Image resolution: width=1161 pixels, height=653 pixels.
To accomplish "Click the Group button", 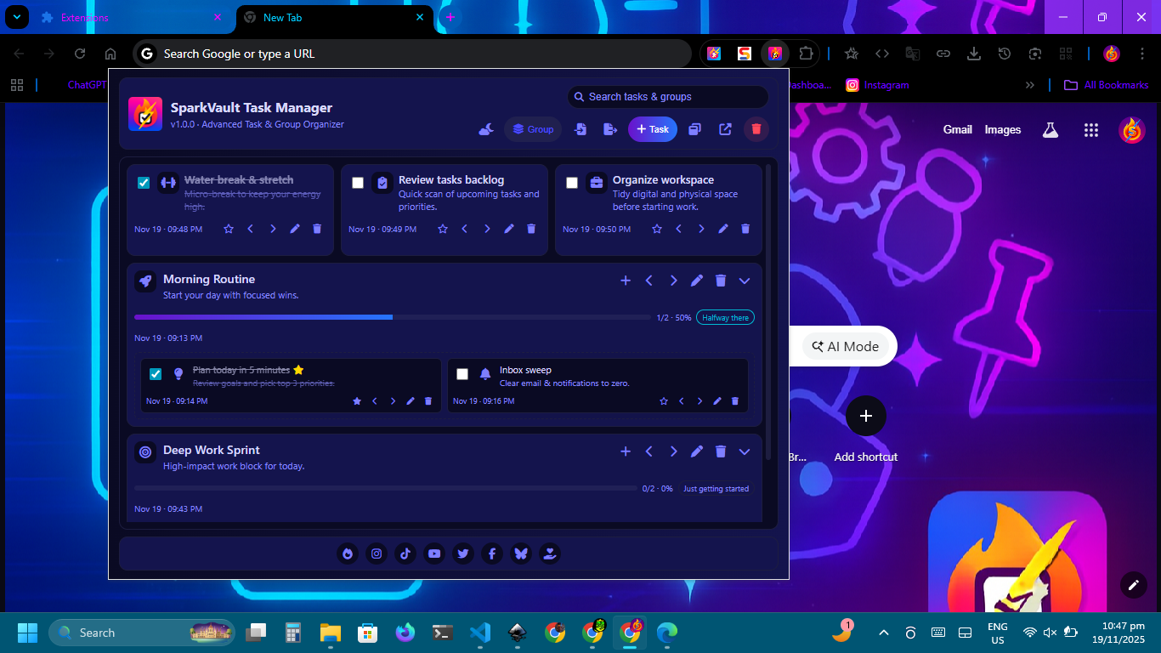I will (533, 129).
